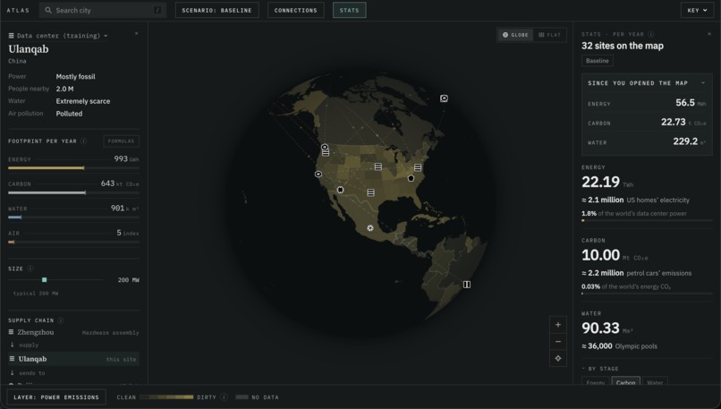Click the data center icon beside Zhengzhou
721x409 pixels.
(x=11, y=332)
